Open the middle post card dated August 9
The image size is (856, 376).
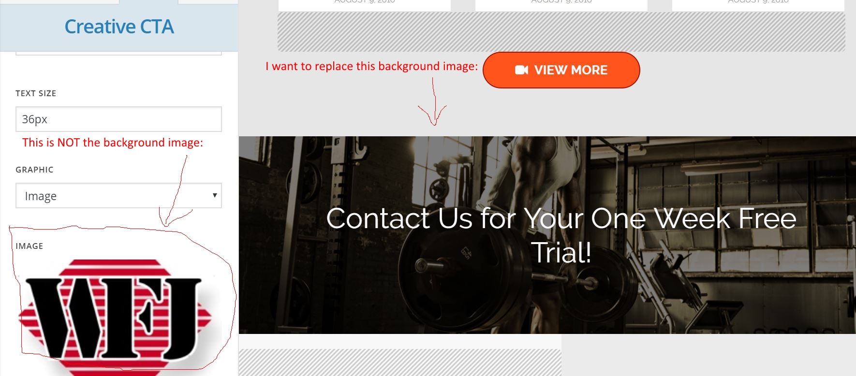[561, 5]
